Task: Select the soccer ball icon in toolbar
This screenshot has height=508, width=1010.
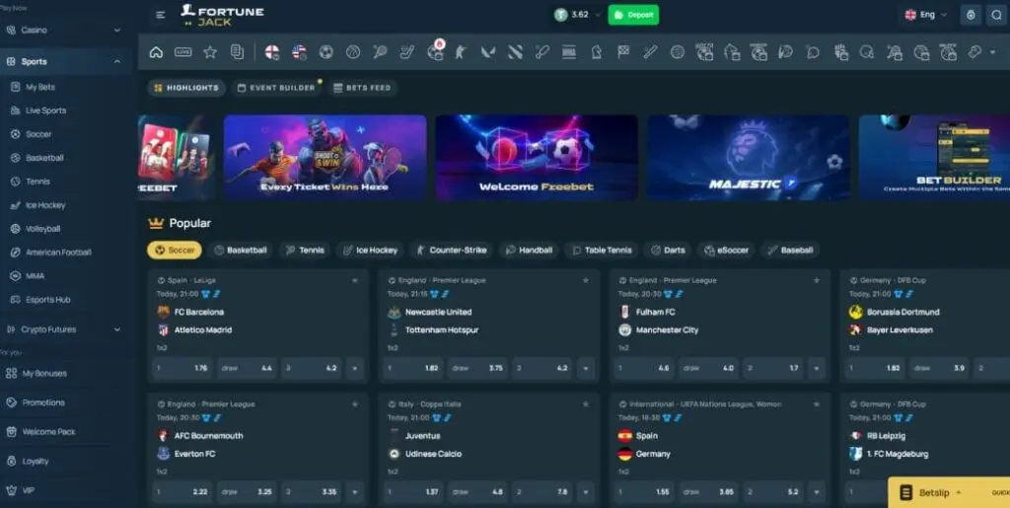Action: tap(326, 52)
